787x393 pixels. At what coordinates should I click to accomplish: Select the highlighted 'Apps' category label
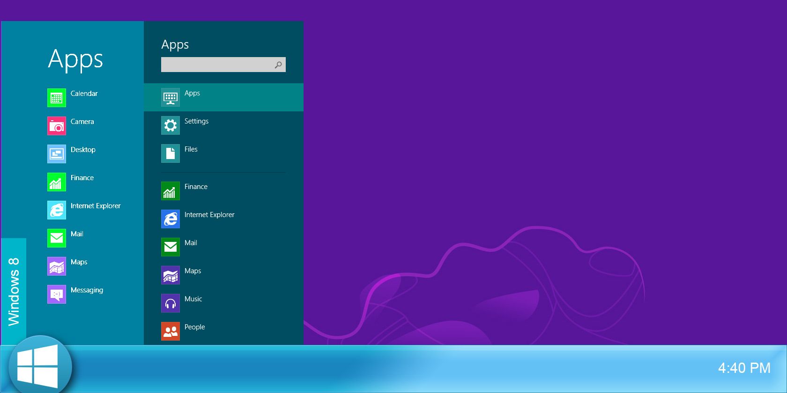[x=192, y=93]
